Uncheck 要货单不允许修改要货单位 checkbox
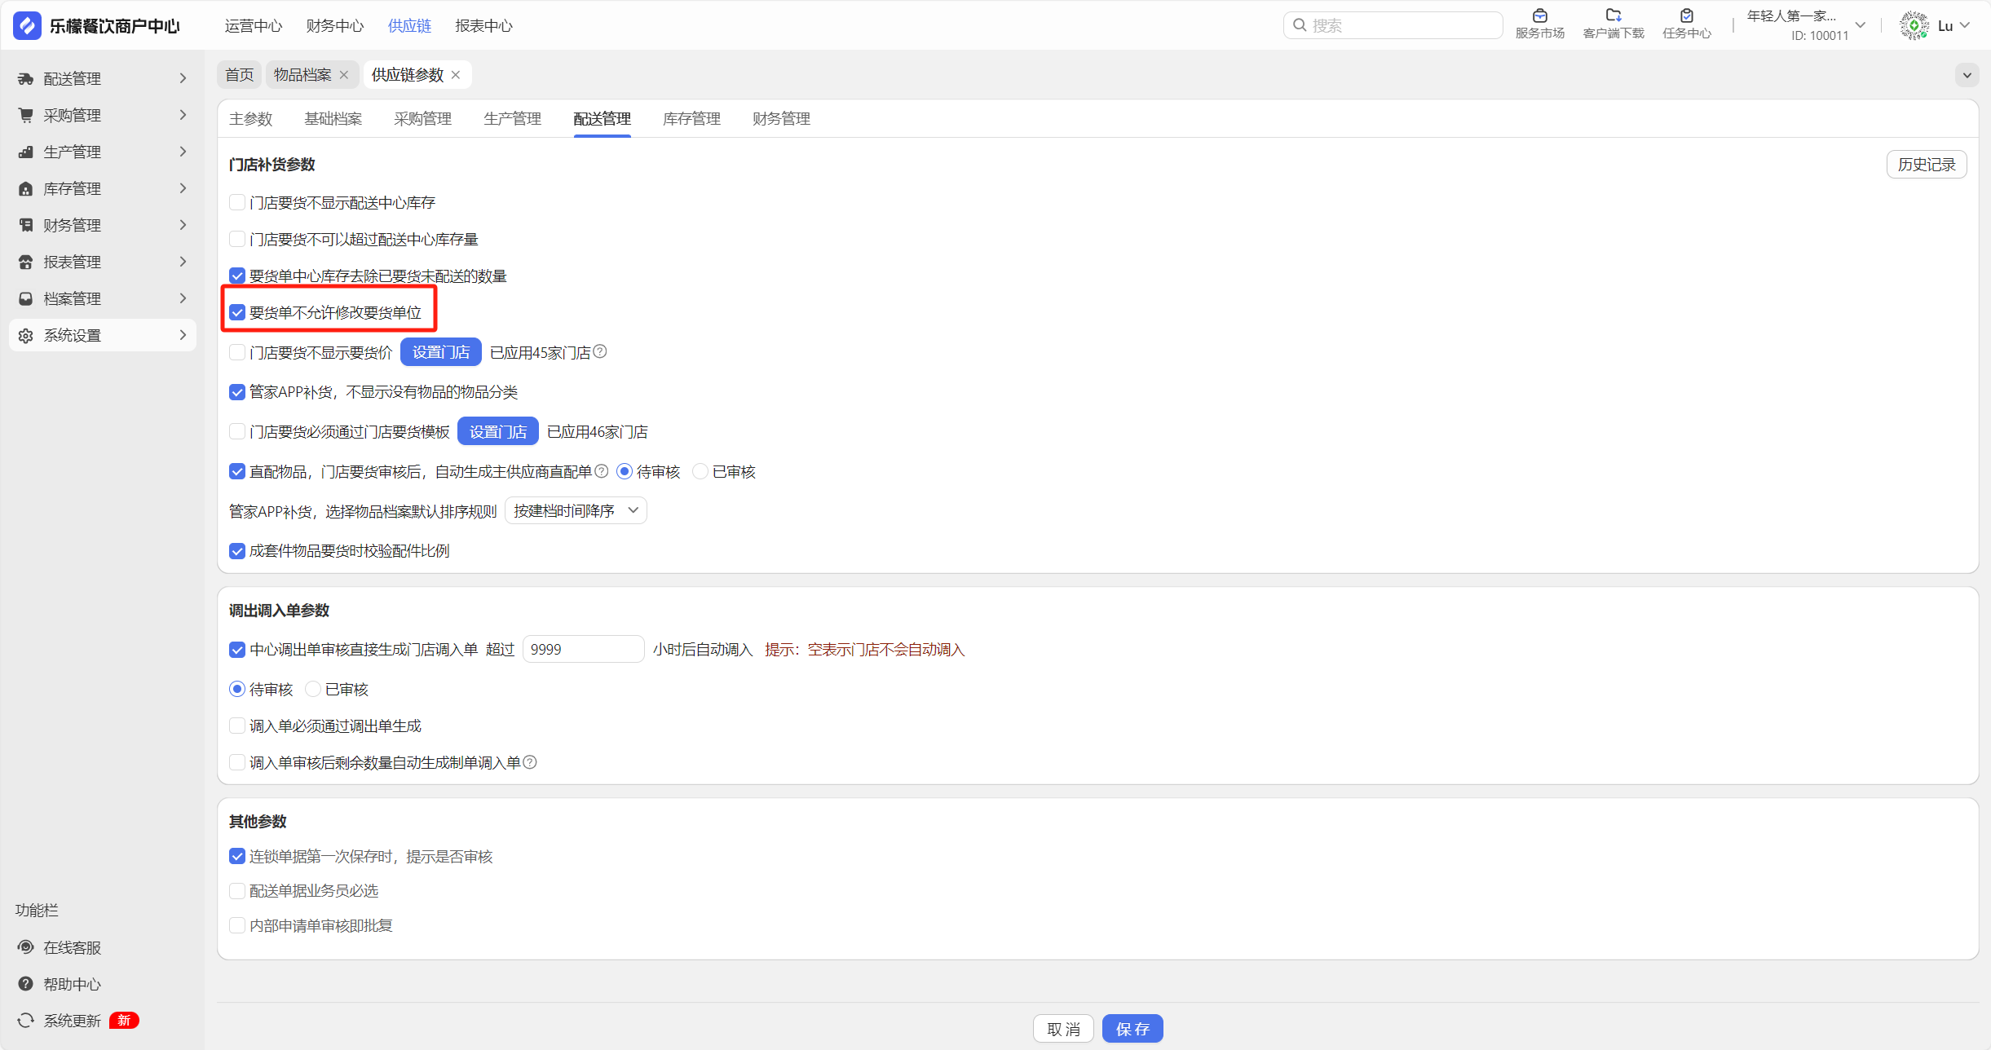The width and height of the screenshot is (1991, 1050). (x=237, y=313)
